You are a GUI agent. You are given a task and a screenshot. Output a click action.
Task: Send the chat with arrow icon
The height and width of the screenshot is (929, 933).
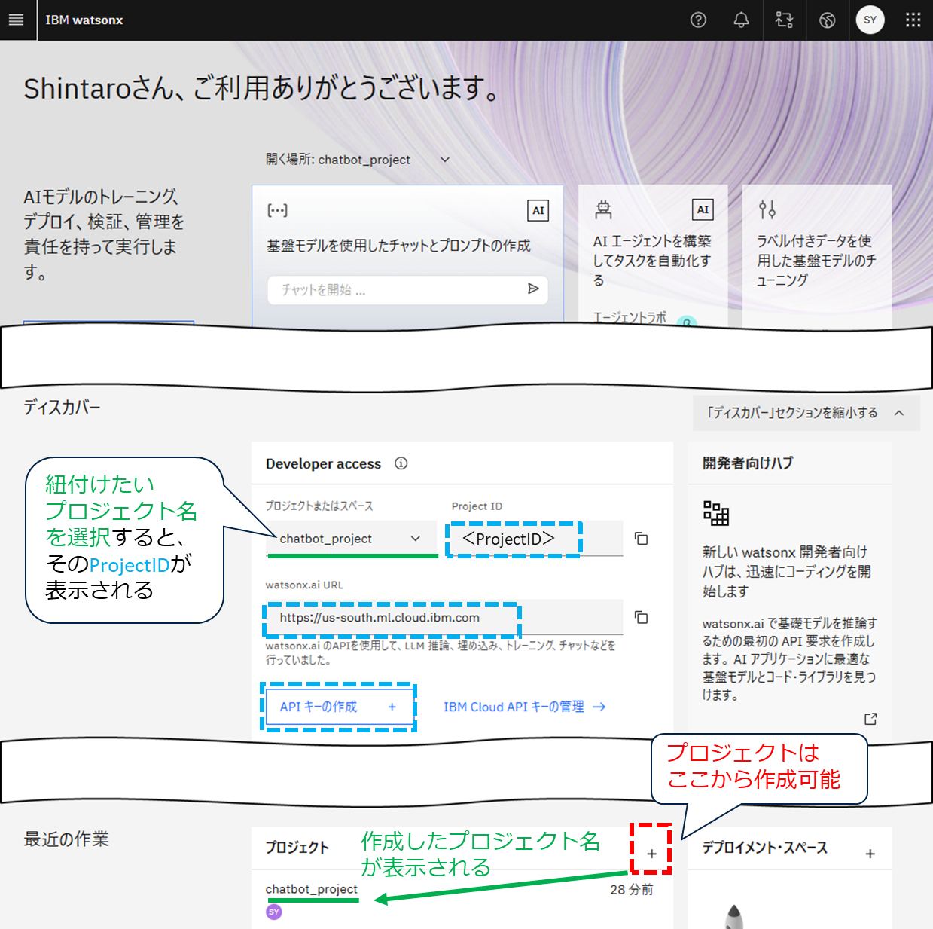click(533, 289)
